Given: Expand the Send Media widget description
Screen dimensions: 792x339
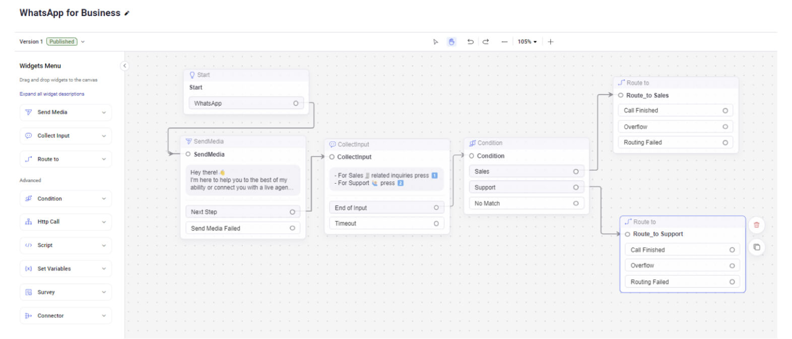Looking at the screenshot, I should 104,113.
